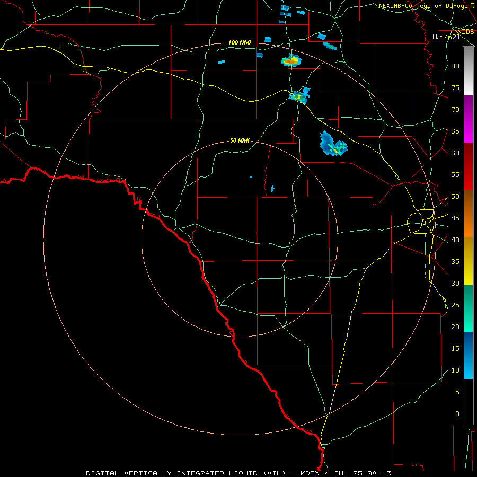Click the blue segment of the color bar
The image size is (477, 477).
pos(468,355)
